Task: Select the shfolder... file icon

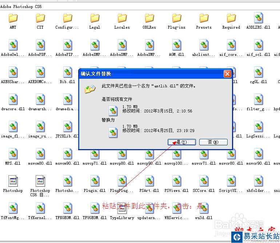Action: [259, 181]
